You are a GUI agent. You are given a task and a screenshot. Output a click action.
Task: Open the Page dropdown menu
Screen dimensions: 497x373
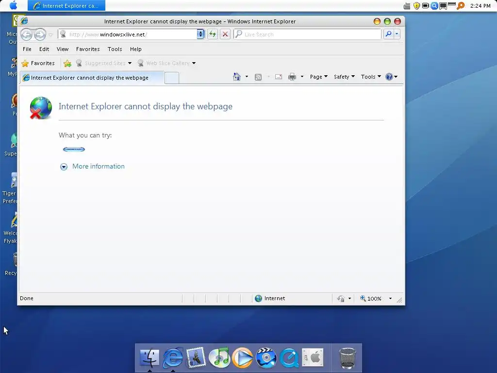(319, 77)
